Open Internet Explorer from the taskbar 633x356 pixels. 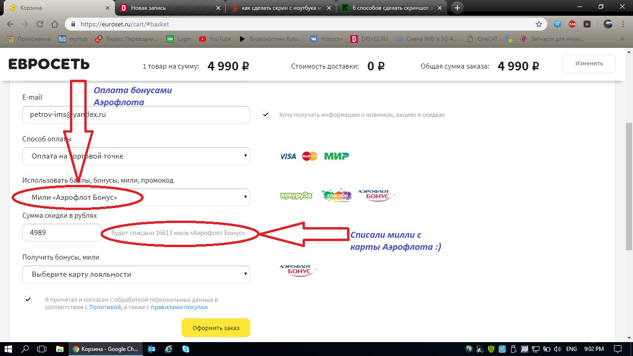click(169, 349)
